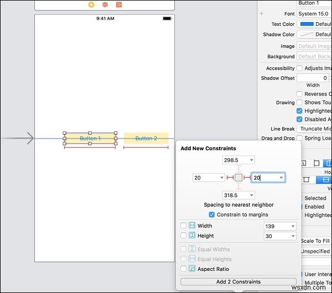Select the blue vertical fill alignment icon

[x=324, y=180]
